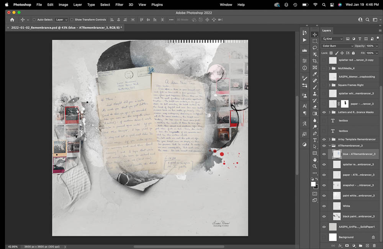The height and width of the screenshot is (249, 383).
Task: Enable Auto-Select checkbox
Action: coord(34,20)
